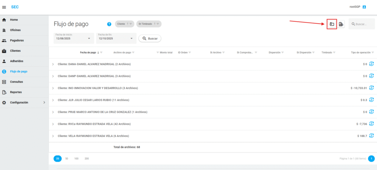Click the hamburger menu icon
Image resolution: width=377 pixels, height=170 pixels.
[x=4, y=7]
